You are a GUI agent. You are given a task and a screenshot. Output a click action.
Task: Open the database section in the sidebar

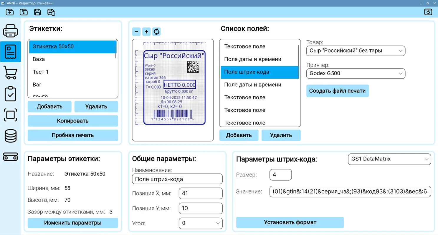click(11, 136)
